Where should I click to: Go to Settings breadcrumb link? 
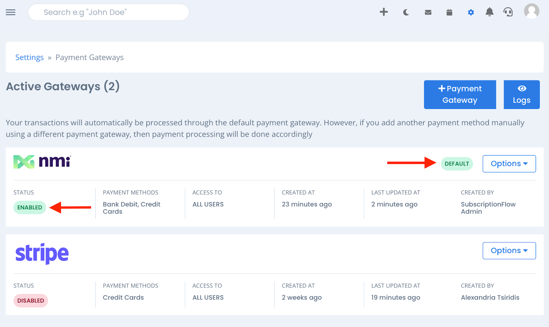point(30,57)
